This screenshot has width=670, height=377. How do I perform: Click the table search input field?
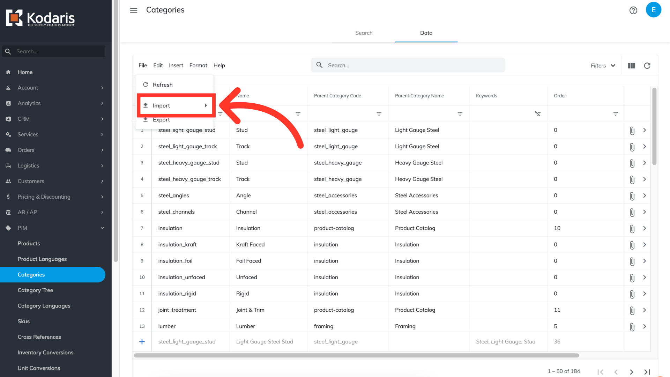408,65
